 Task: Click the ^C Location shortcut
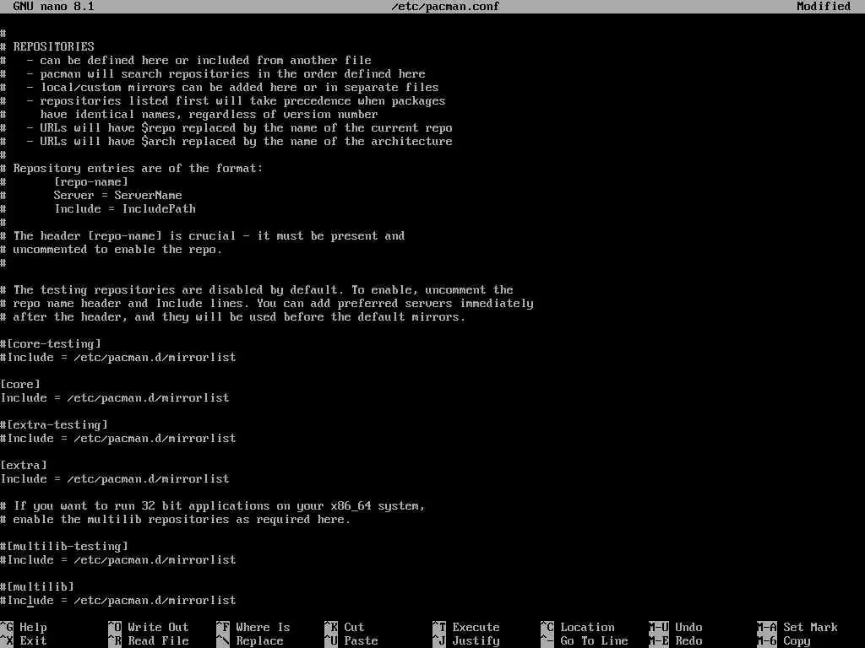(578, 627)
